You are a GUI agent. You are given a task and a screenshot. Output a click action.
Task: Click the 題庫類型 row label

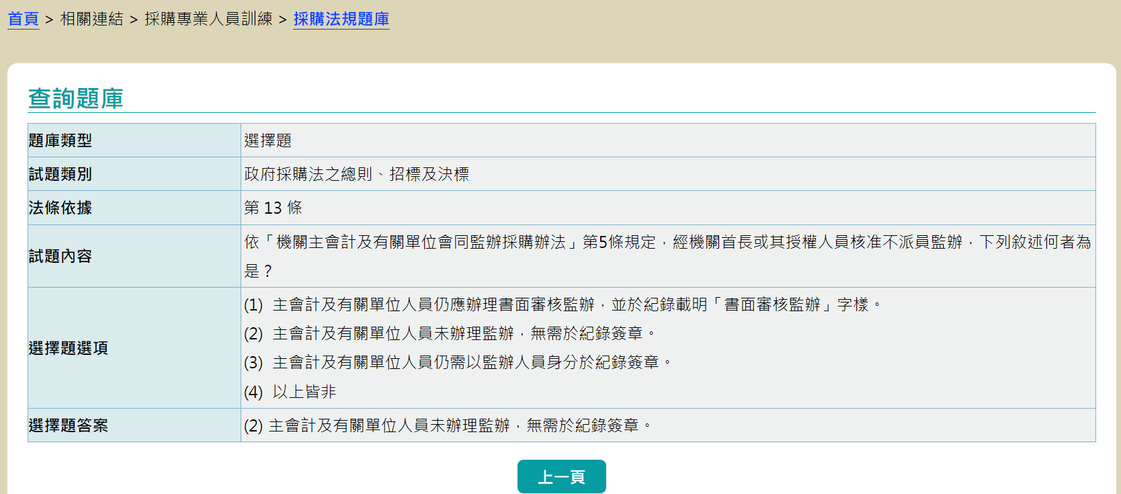tap(60, 140)
